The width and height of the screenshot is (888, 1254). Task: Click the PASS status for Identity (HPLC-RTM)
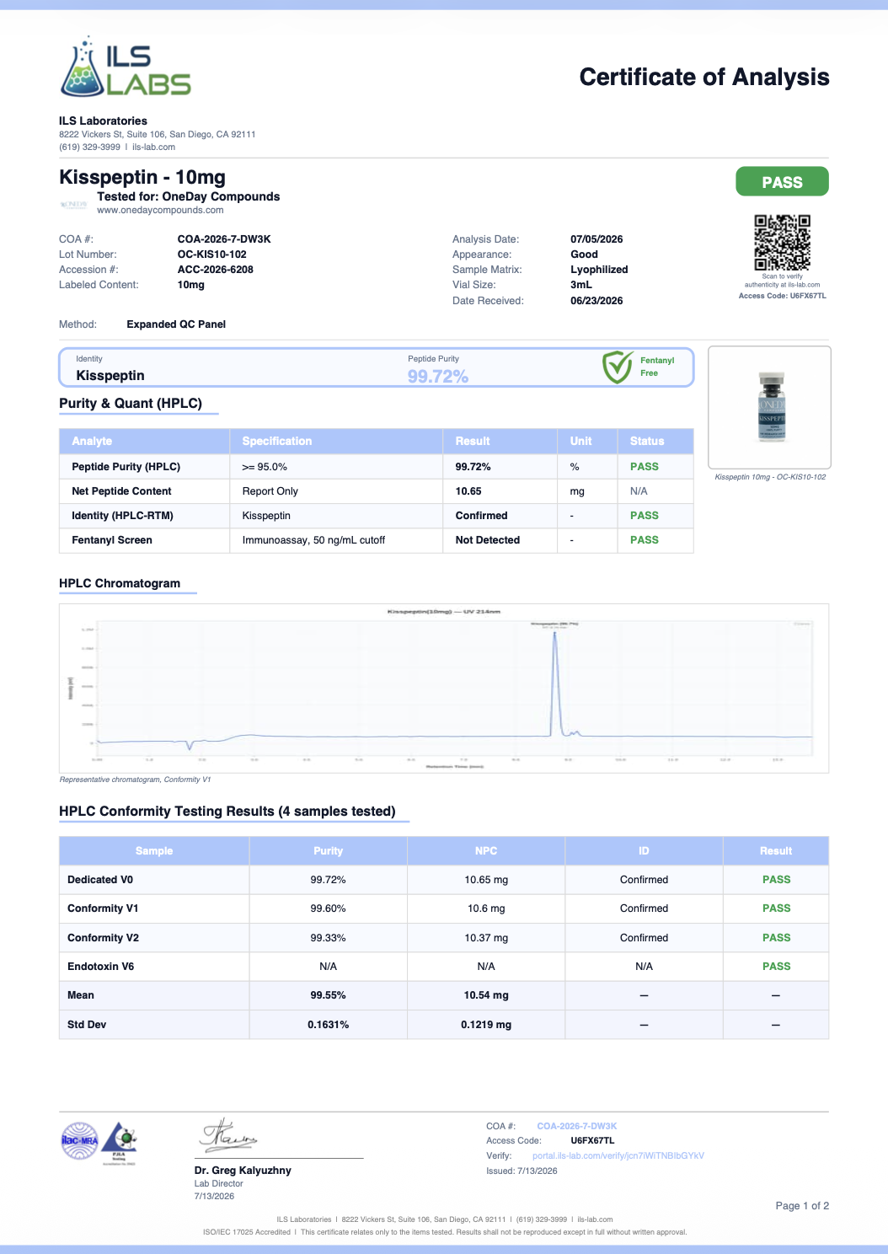pos(645,516)
